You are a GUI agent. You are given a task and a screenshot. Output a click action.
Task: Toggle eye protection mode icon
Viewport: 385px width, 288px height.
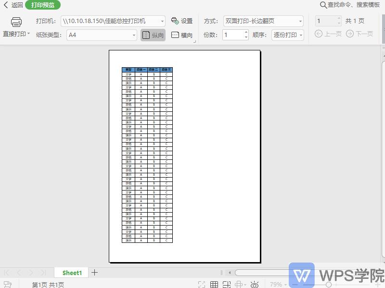pyautogui.click(x=255, y=285)
